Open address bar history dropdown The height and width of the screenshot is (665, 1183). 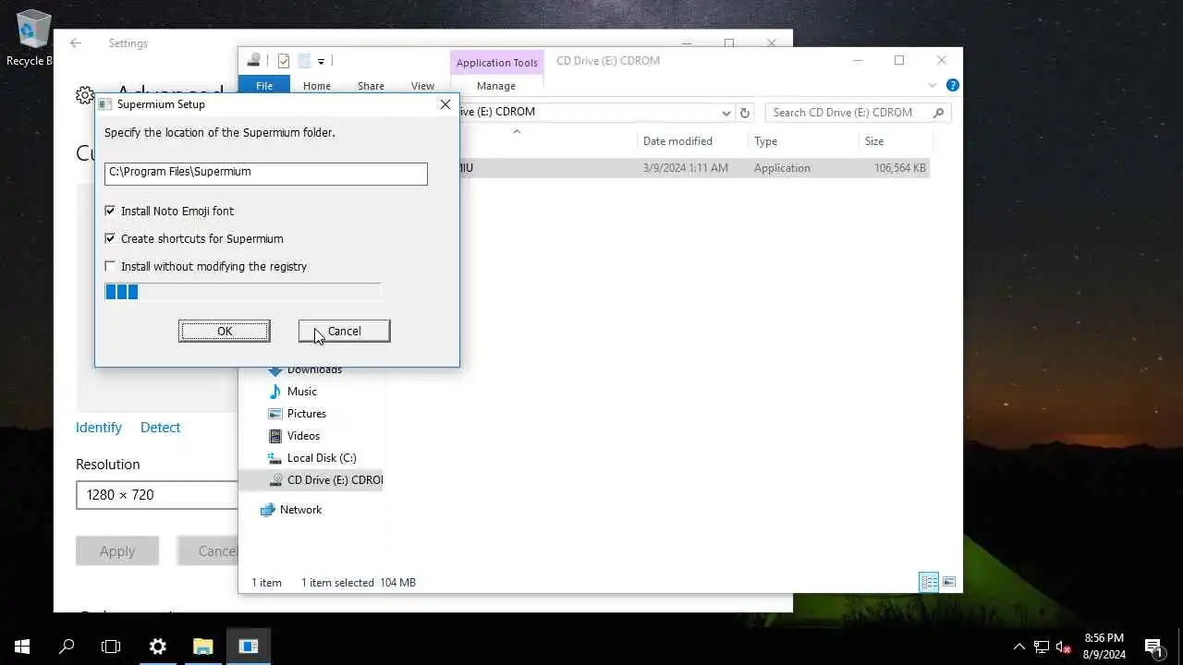tap(726, 113)
